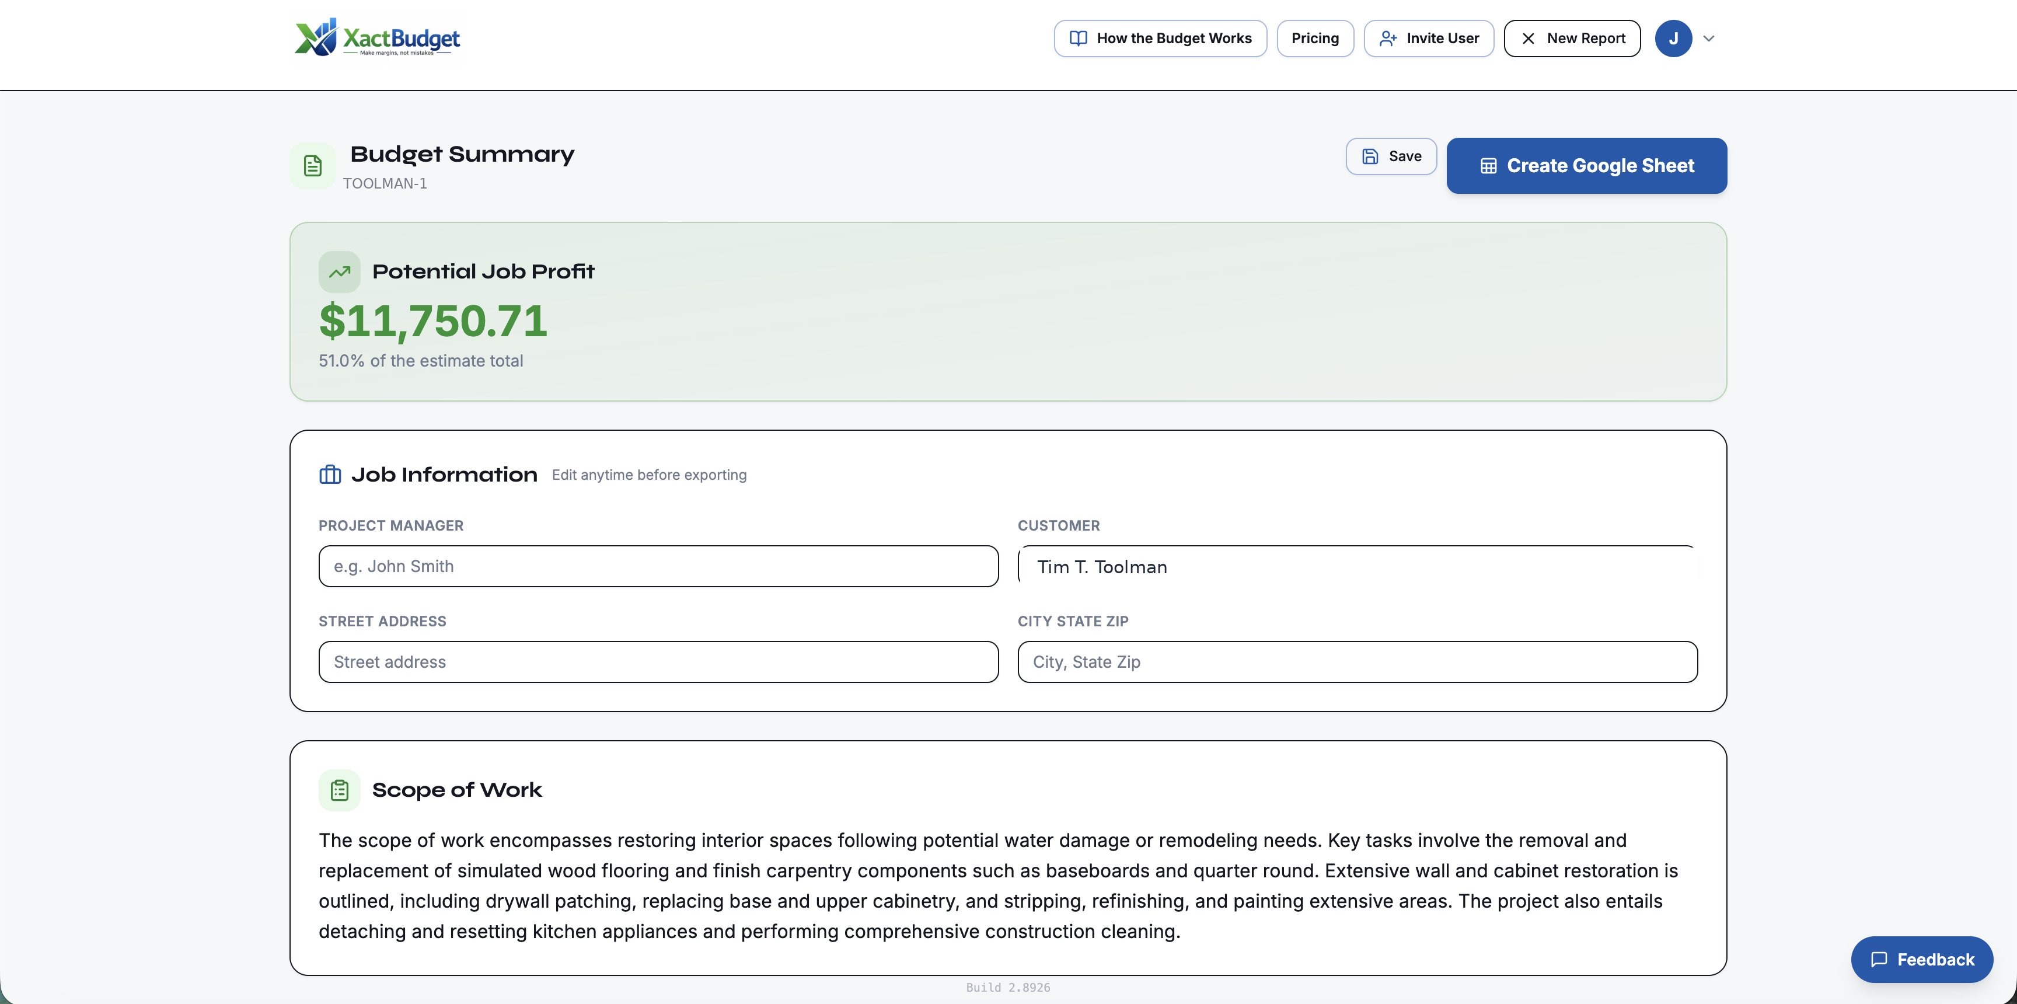This screenshot has width=2017, height=1004.
Task: Click the PROJECT MANAGER label
Action: tap(390, 525)
